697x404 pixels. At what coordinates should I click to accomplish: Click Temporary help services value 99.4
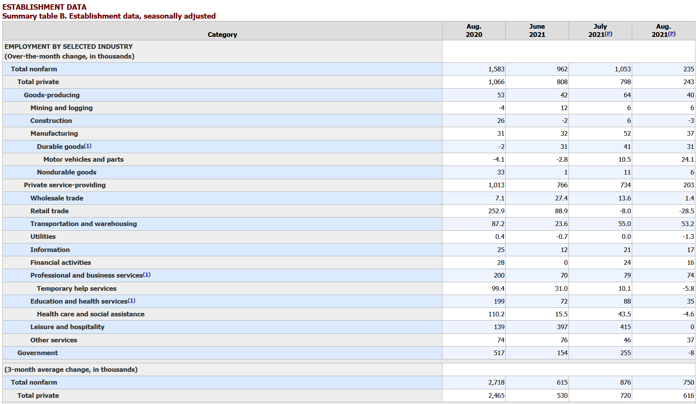498,288
